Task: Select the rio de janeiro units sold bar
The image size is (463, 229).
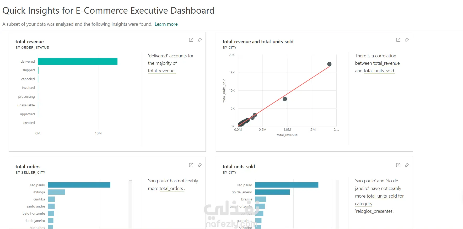Action: (272, 192)
